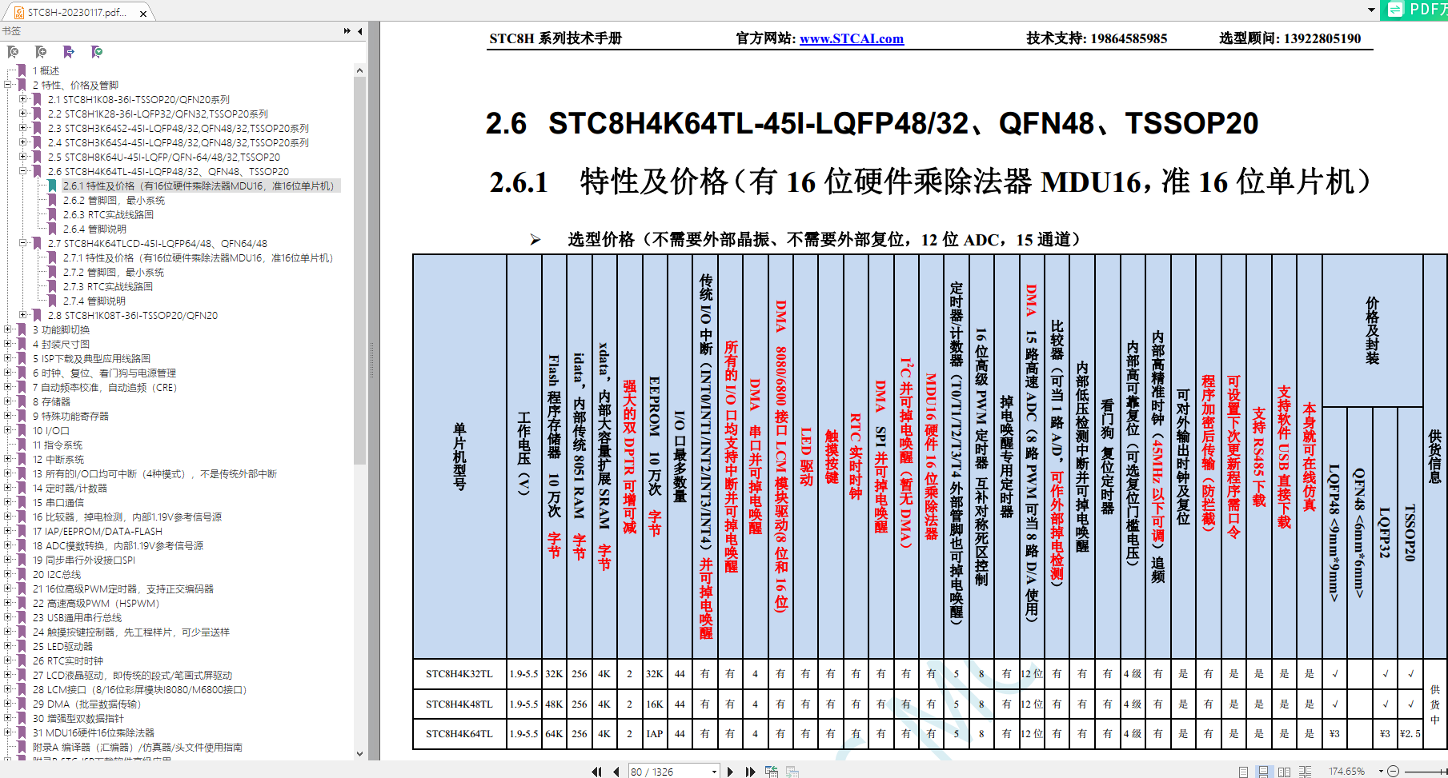Select bookmark '2.6.4 管脚说明'
This screenshot has height=778, width=1448.
[x=94, y=229]
